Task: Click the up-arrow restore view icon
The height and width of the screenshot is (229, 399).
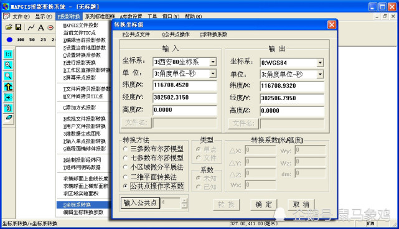Action: click(8, 86)
